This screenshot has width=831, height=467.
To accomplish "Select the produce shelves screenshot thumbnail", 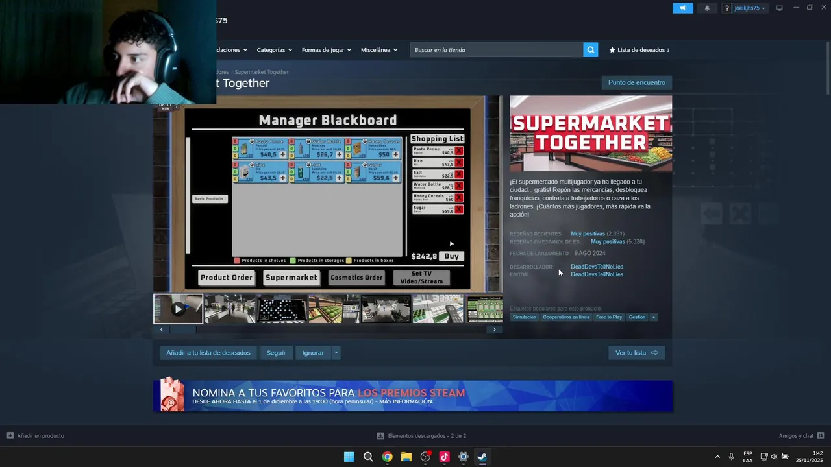I will coord(334,309).
